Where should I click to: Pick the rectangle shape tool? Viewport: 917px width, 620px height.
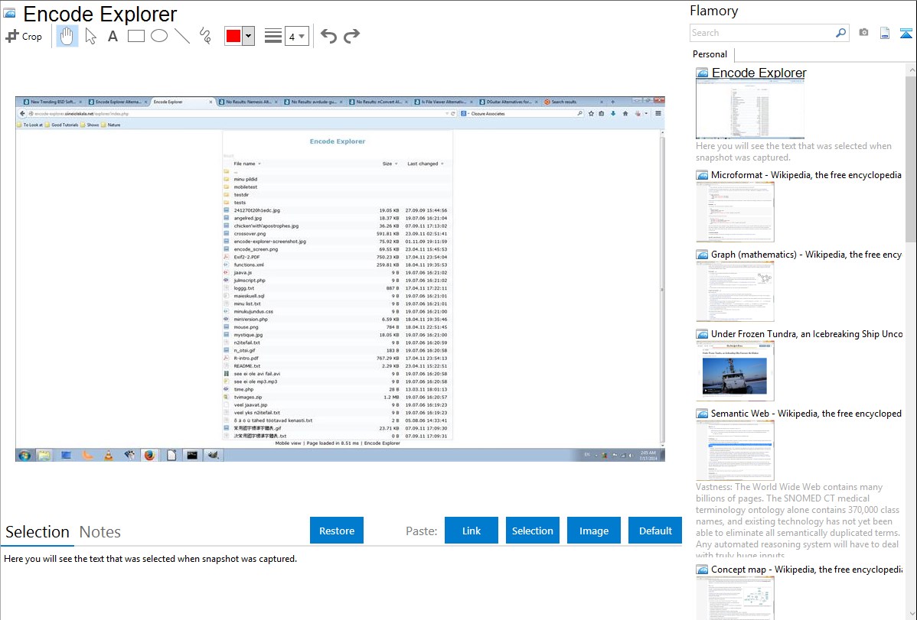136,36
